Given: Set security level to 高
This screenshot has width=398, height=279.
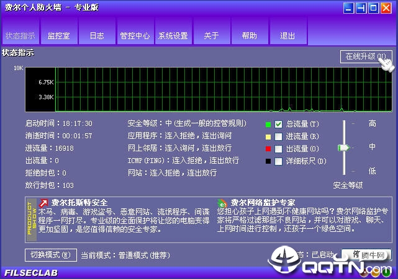Looking at the screenshot, I should [372, 123].
